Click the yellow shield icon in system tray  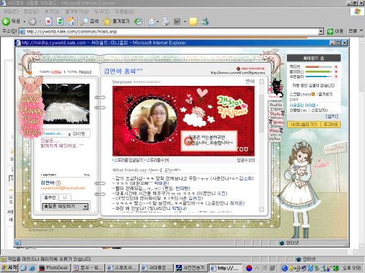[x=291, y=268]
